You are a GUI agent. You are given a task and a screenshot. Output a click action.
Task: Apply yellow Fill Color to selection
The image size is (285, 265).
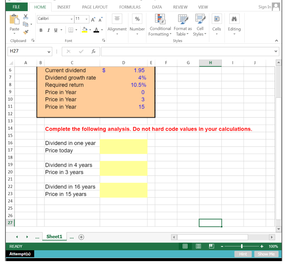pyautogui.click(x=84, y=29)
